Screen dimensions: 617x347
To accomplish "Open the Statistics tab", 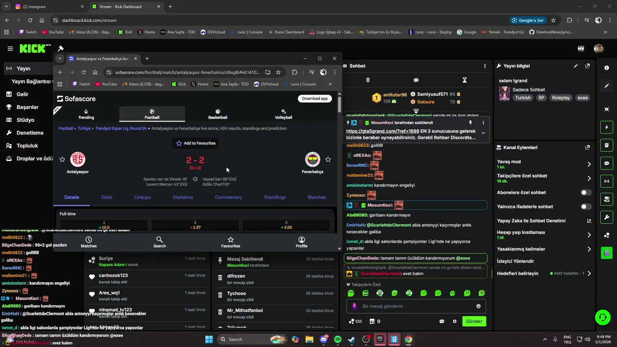I will (183, 197).
